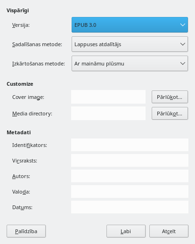Click the Datums label
Image resolution: width=195 pixels, height=244 pixels.
tap(22, 207)
